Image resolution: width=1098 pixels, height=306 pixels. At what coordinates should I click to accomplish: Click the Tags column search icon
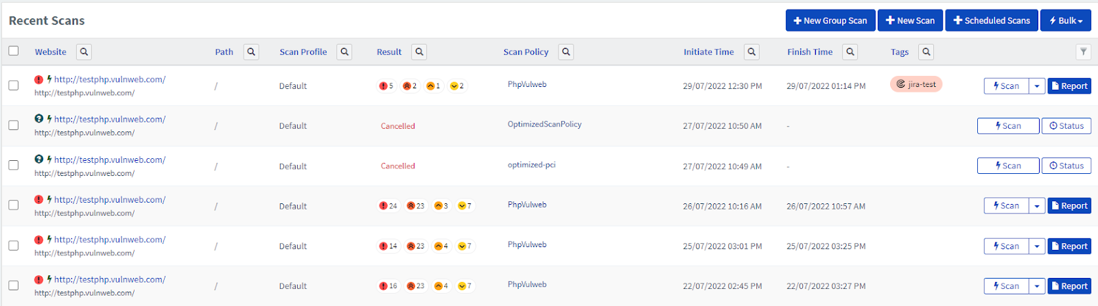(x=926, y=52)
